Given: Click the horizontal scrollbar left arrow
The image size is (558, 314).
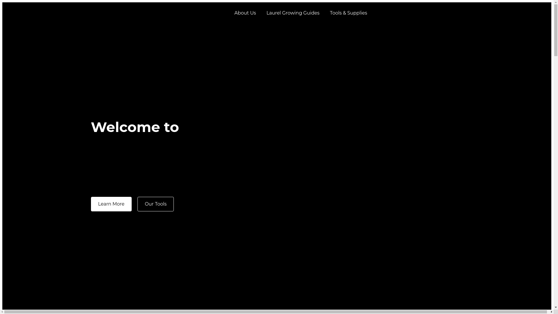Looking at the screenshot, I should pyautogui.click(x=2, y=312).
